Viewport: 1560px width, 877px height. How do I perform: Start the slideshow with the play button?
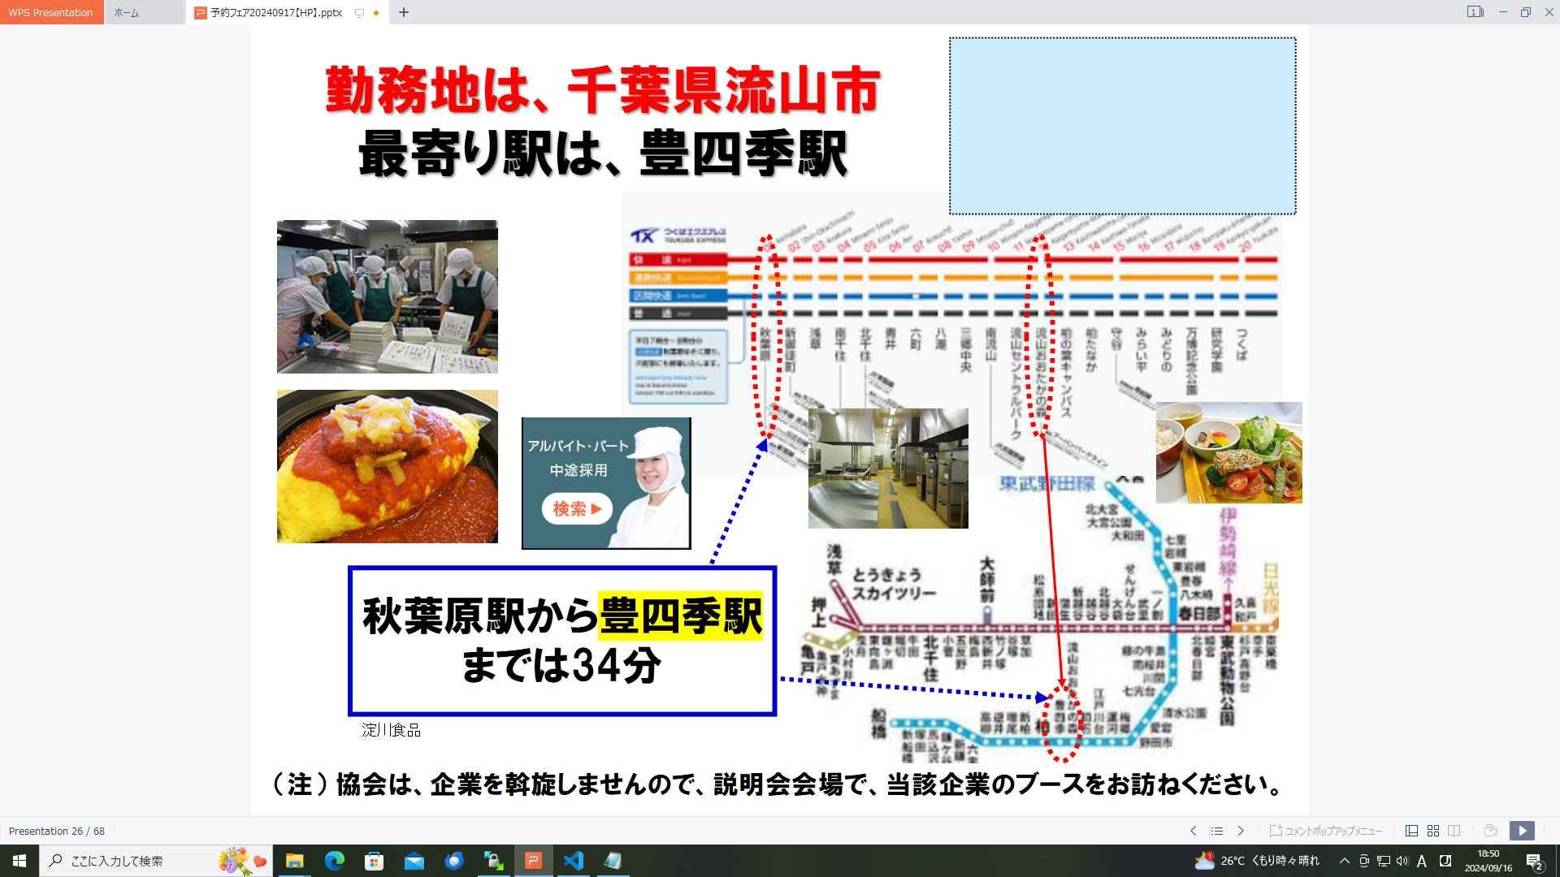[1523, 831]
